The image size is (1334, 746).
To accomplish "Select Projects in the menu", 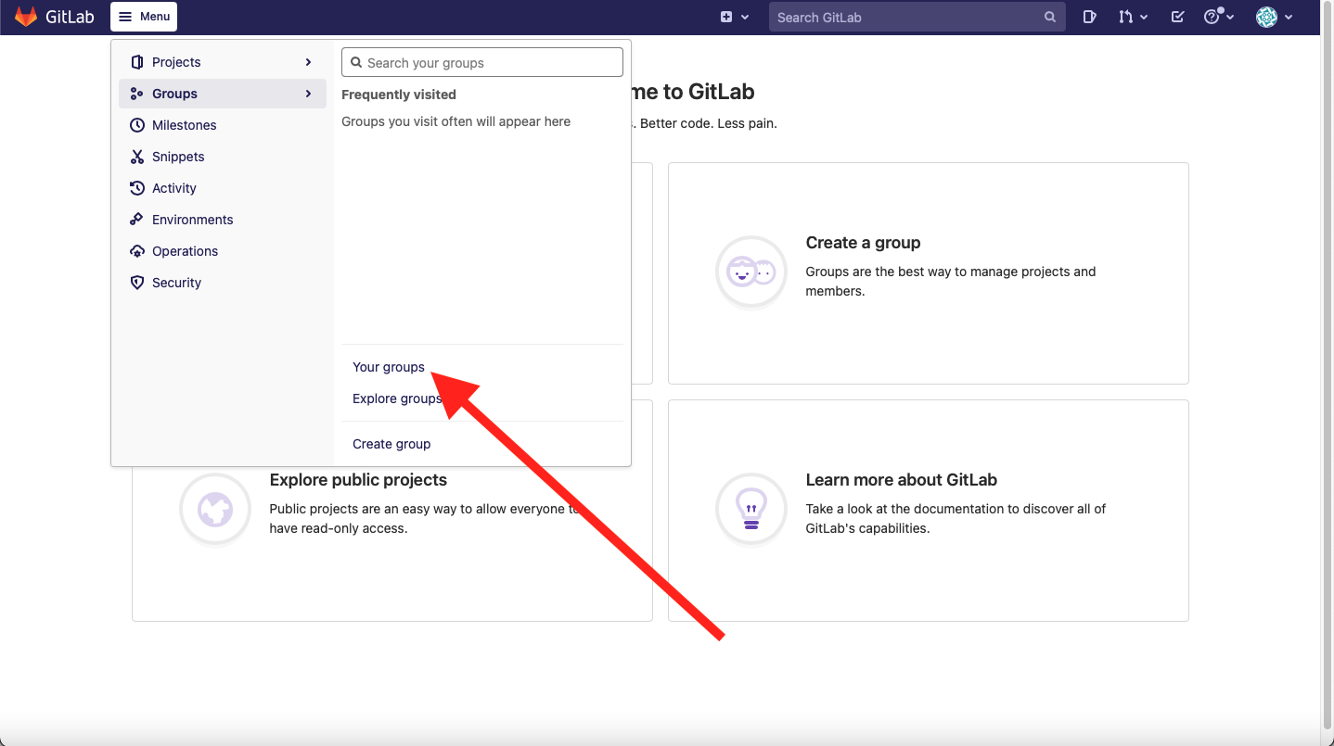I will point(223,62).
